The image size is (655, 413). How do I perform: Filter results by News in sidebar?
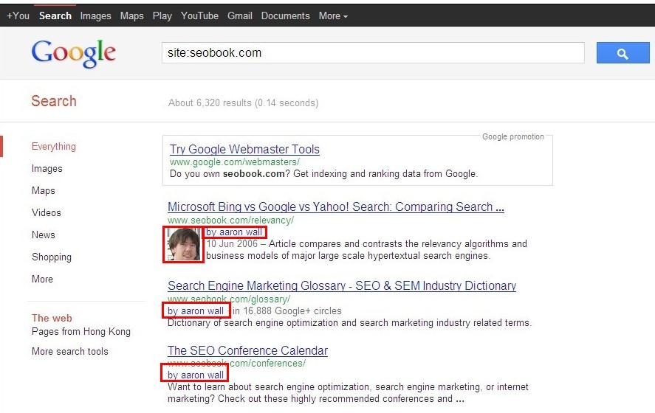pyautogui.click(x=44, y=235)
